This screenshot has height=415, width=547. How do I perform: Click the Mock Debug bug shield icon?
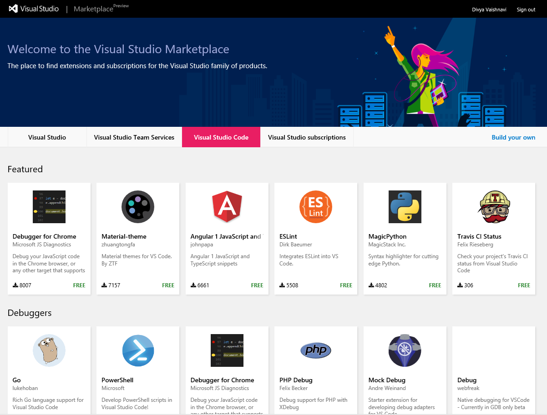[x=405, y=350]
